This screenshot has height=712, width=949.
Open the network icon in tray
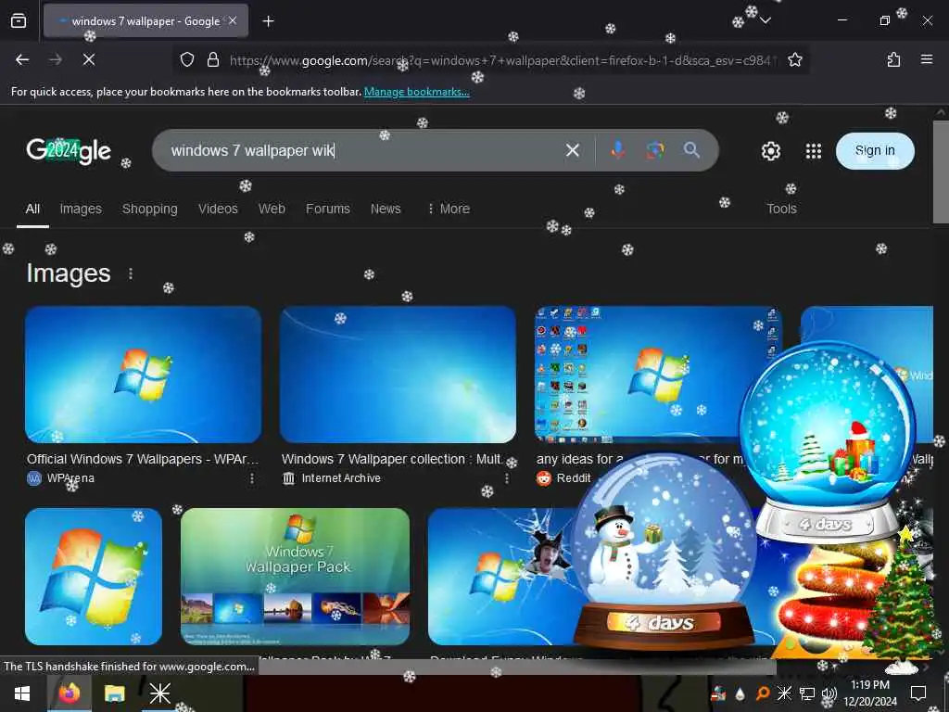(807, 693)
